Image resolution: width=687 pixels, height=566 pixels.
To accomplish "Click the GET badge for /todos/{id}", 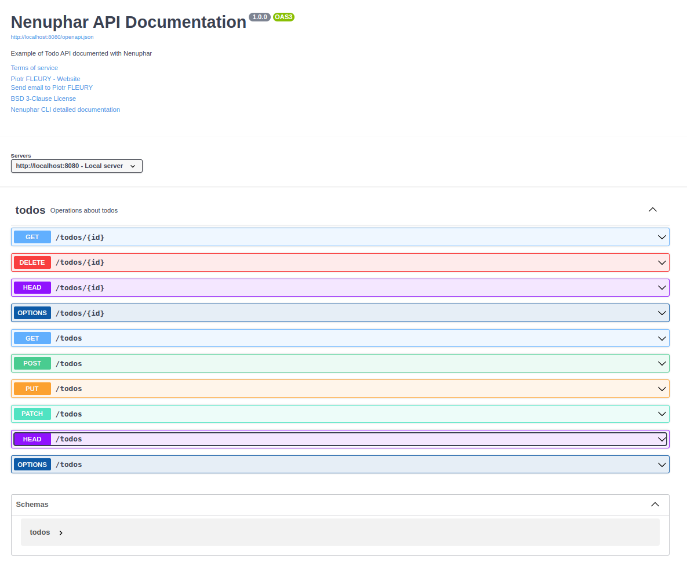I will coord(32,237).
